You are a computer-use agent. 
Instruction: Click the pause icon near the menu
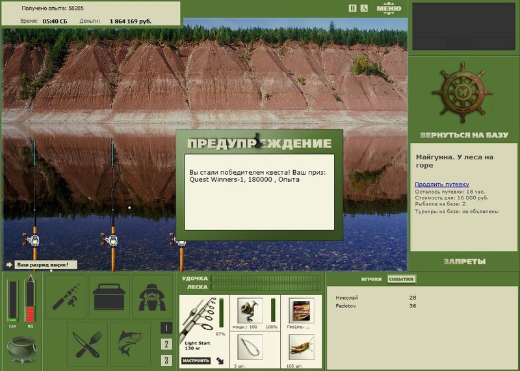pos(352,8)
